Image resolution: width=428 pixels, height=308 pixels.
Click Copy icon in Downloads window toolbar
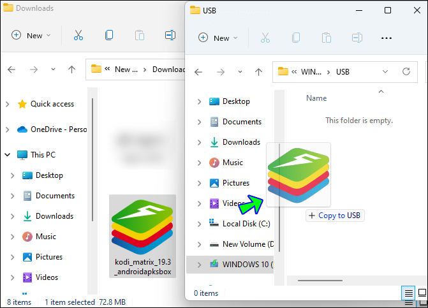coord(109,36)
